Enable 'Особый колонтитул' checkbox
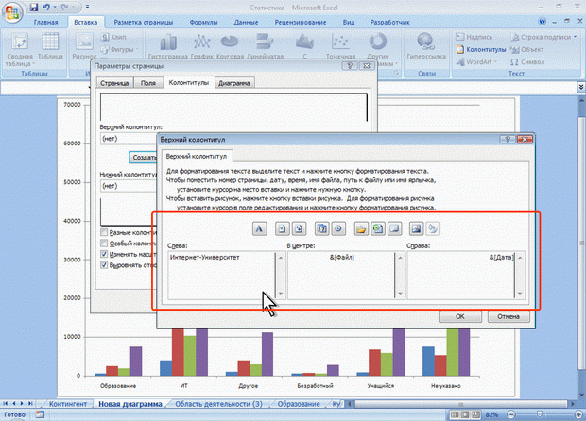The image size is (586, 421). [104, 243]
